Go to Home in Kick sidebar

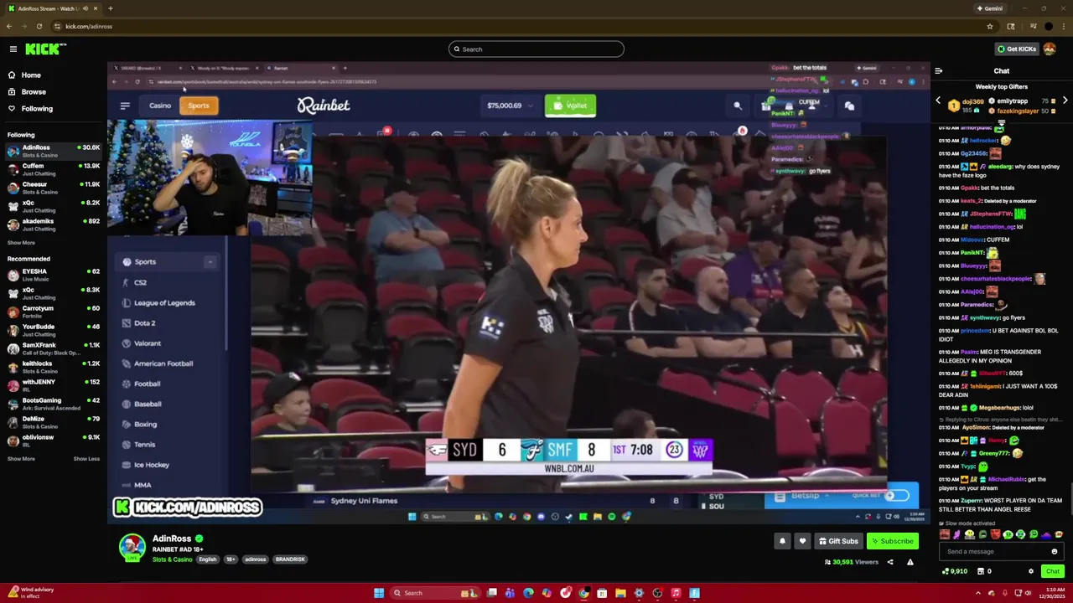click(31, 75)
